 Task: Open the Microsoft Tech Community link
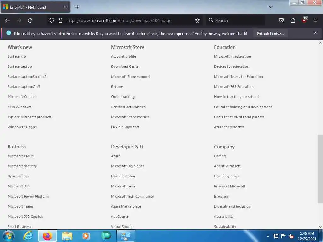tap(132, 196)
